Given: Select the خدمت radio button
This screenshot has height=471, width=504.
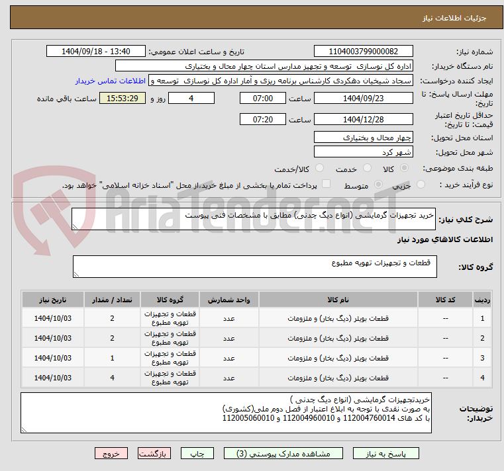Looking at the screenshot, I should [x=367, y=168].
